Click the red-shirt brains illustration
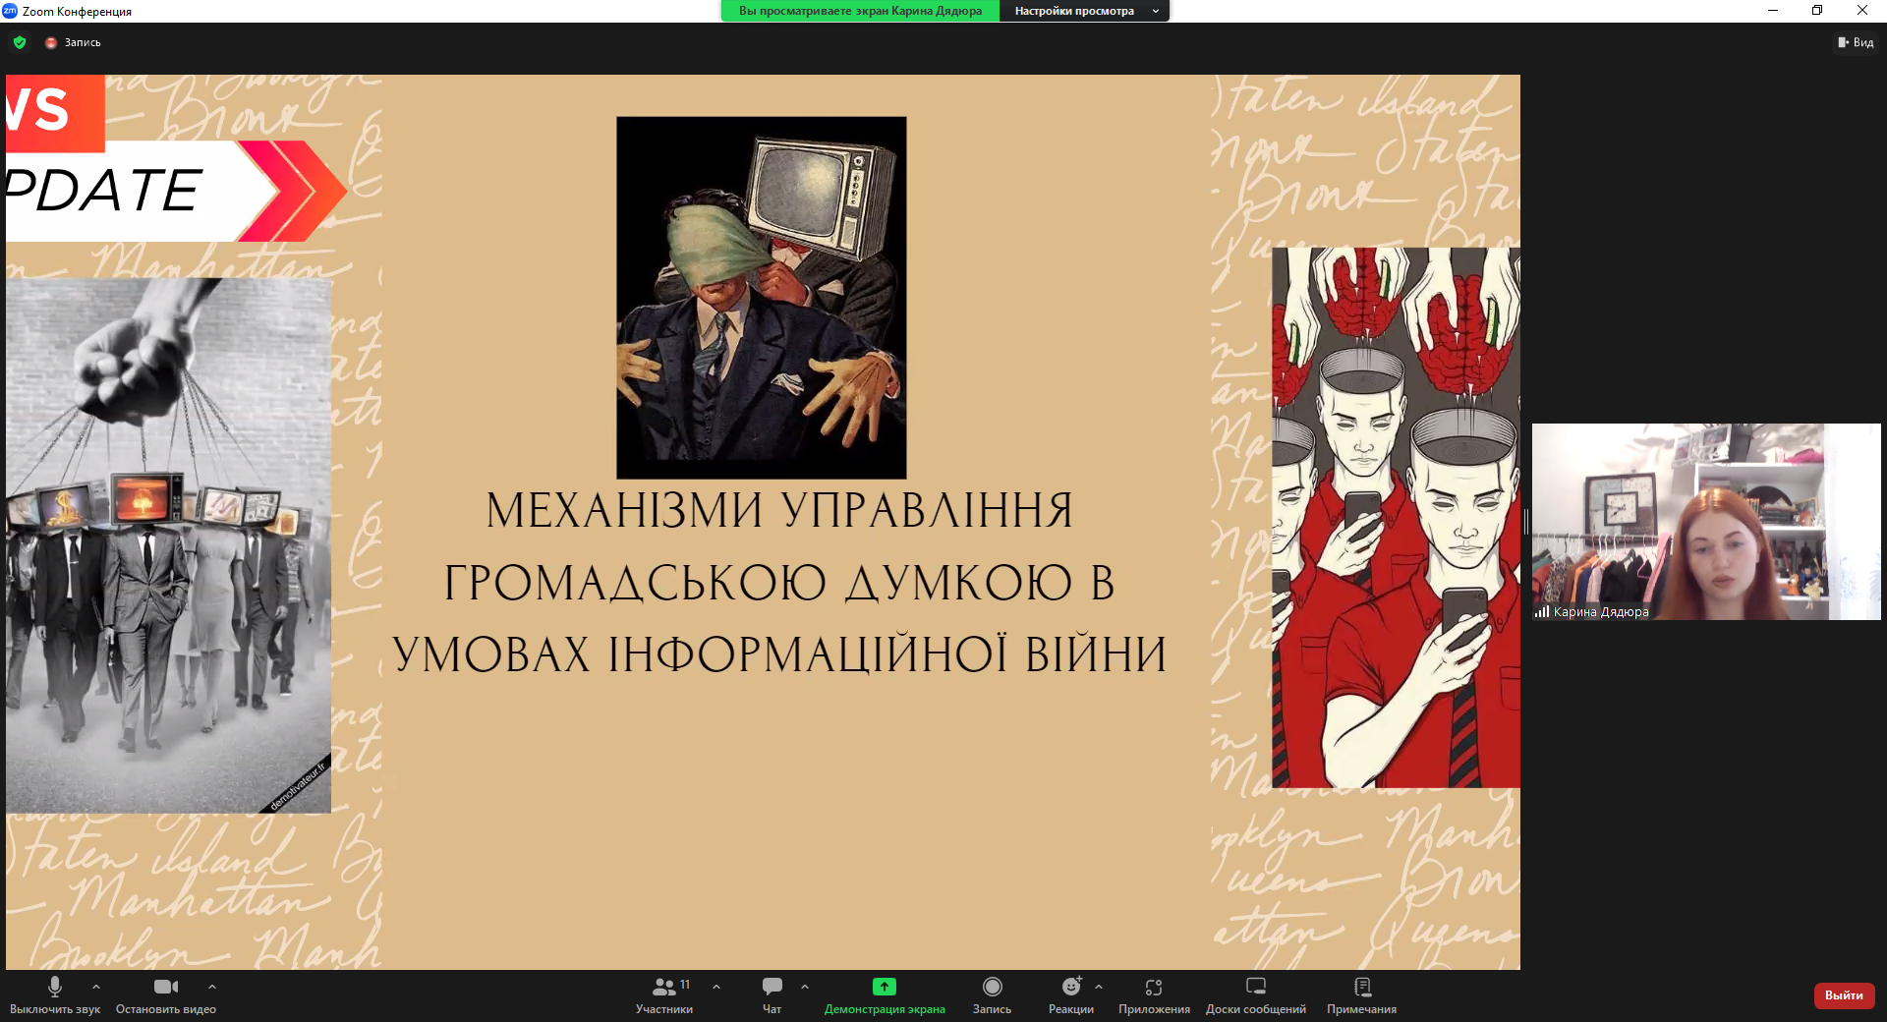1887x1022 pixels. tap(1396, 518)
